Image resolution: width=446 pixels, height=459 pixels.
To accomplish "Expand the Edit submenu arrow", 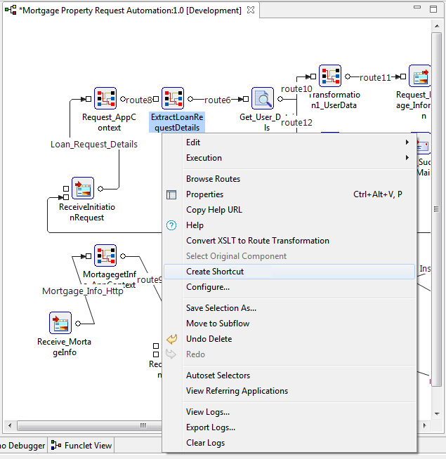I will 407,142.
